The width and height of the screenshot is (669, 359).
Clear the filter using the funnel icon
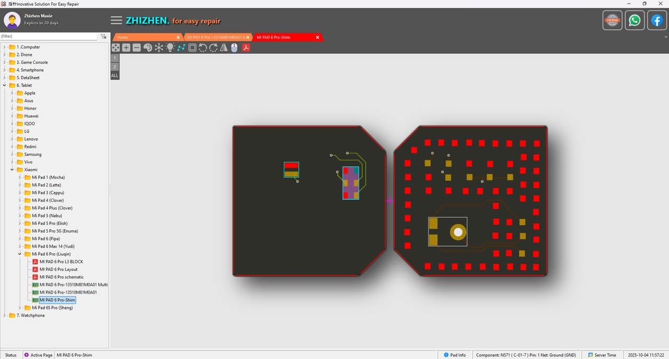[103, 37]
